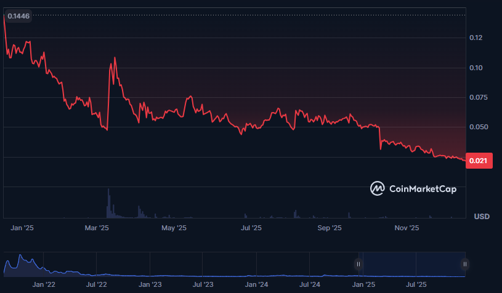Screen dimensions: 502x293
Task: Click the early peak in navigator mini chart
Action: pos(20,255)
